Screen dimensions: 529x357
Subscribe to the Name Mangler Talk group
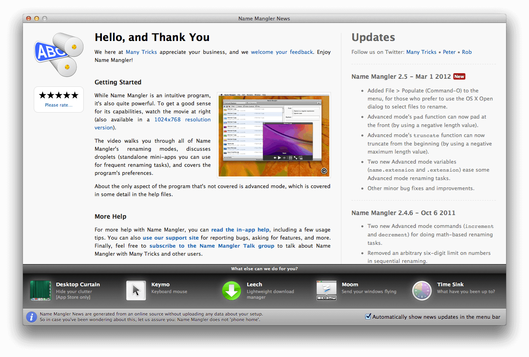pos(212,246)
